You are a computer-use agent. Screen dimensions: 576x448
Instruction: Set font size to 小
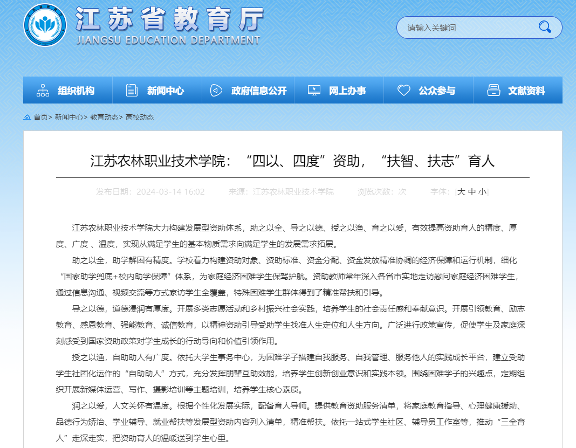click(x=482, y=192)
